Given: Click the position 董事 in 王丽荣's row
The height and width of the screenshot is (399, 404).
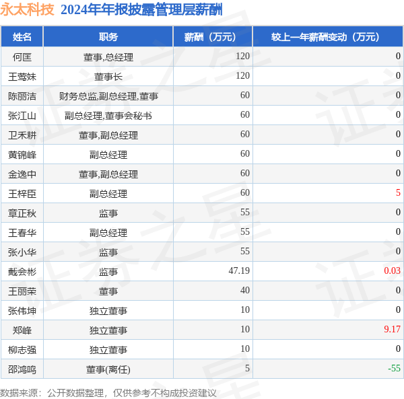Looking at the screenshot, I should tap(108, 291).
